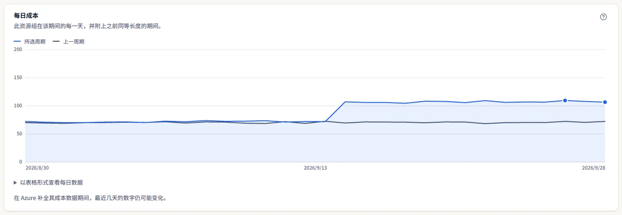Screen dimensions: 622x215
Task: Click the 50 y-axis value label
Action: point(20,134)
